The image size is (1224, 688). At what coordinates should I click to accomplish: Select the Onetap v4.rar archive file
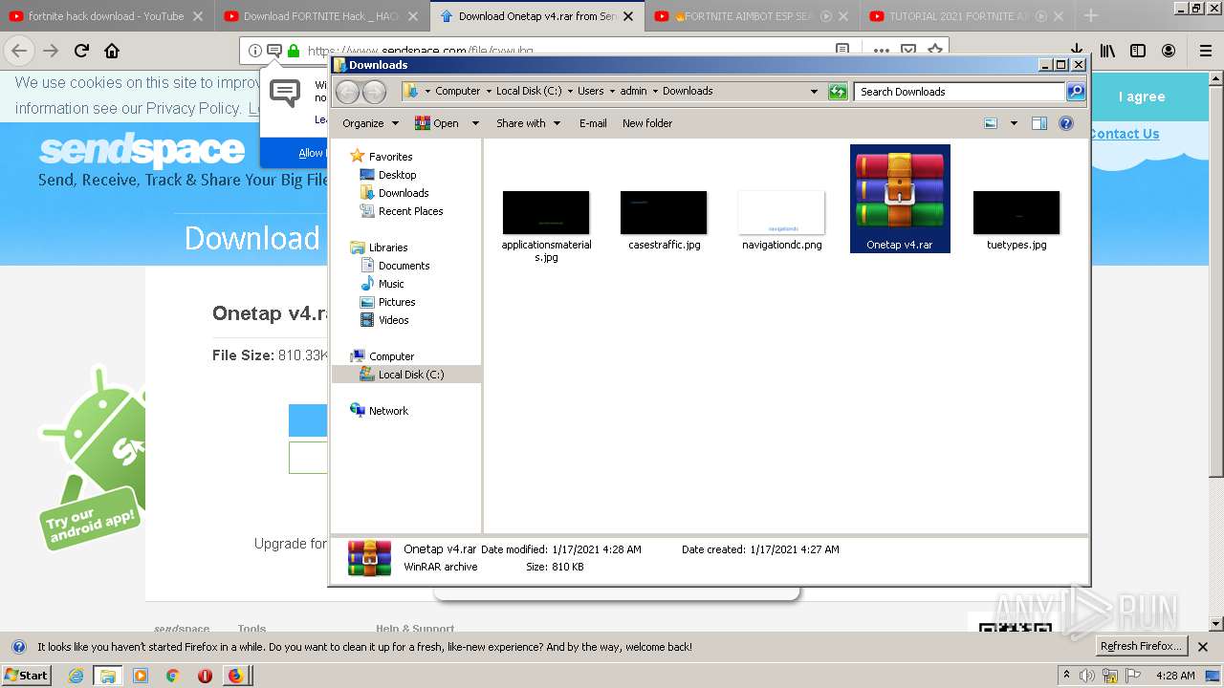pyautogui.click(x=900, y=199)
